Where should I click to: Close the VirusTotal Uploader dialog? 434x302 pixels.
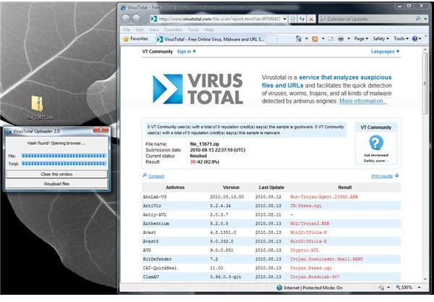pos(101,130)
